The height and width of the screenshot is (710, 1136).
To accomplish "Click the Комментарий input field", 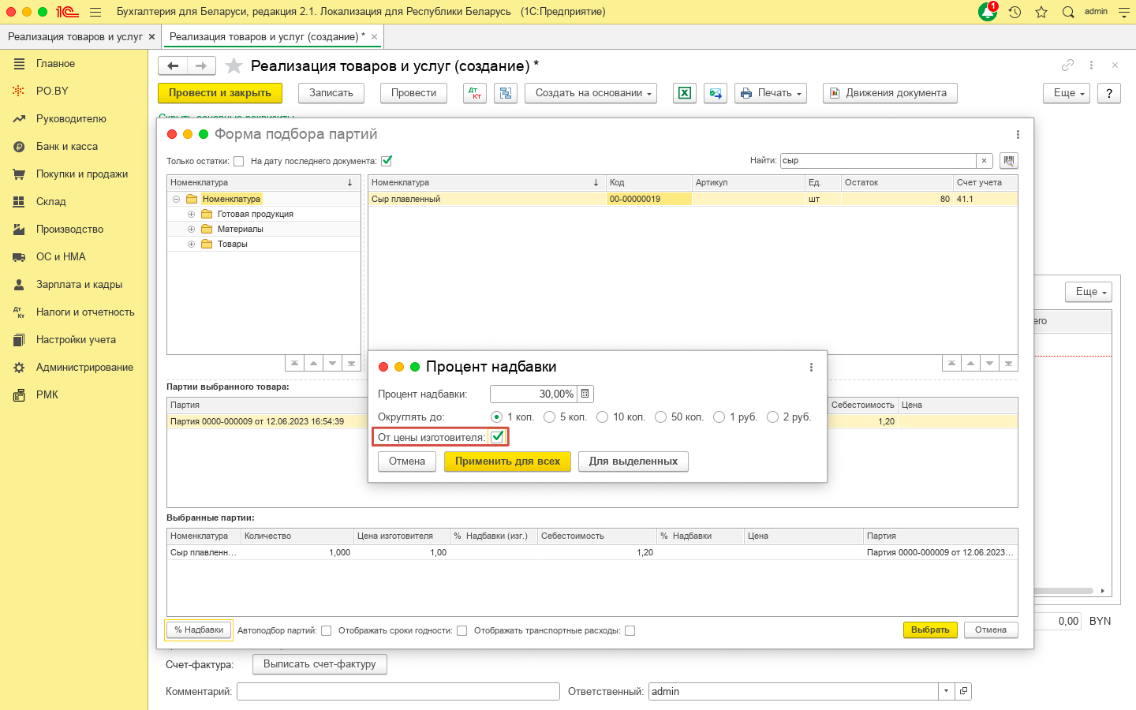I will (x=398, y=691).
